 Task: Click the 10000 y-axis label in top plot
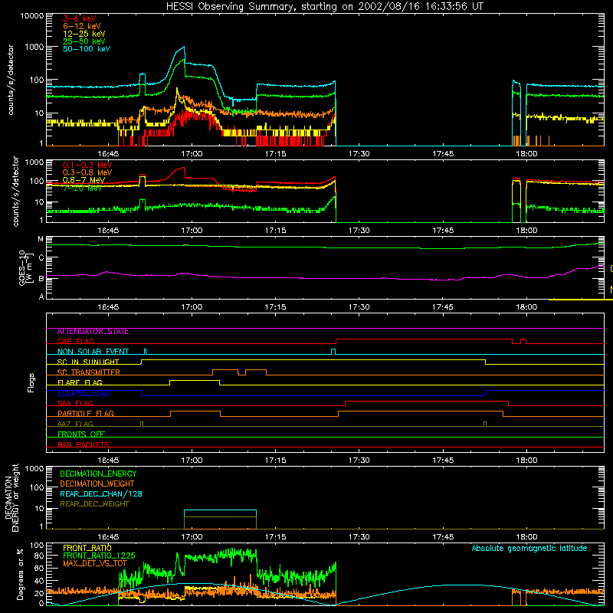[x=32, y=15]
